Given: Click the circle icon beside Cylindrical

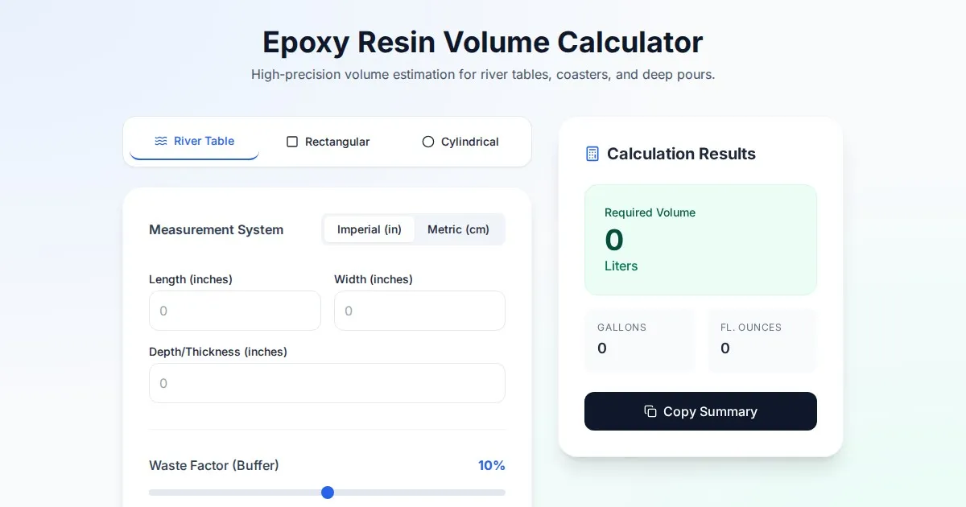Looking at the screenshot, I should coord(428,142).
